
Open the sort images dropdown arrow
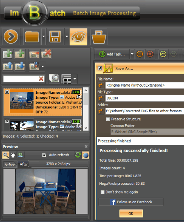[43, 66]
